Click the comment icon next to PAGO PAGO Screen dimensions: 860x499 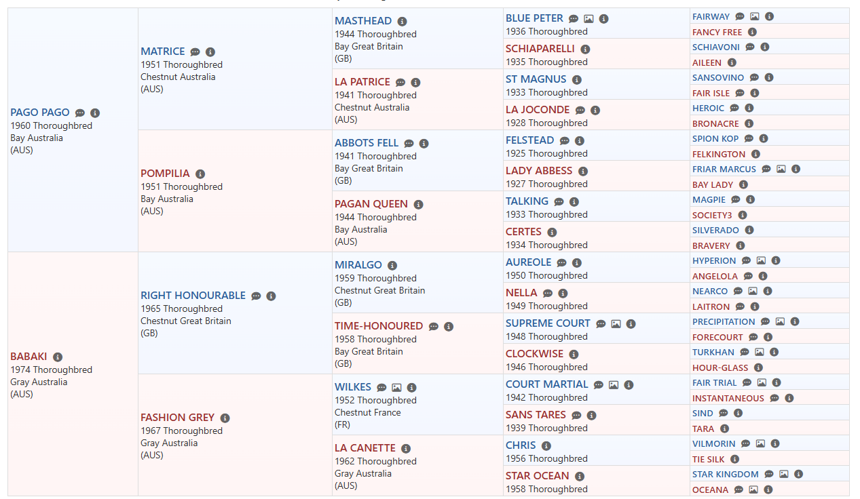click(x=80, y=113)
